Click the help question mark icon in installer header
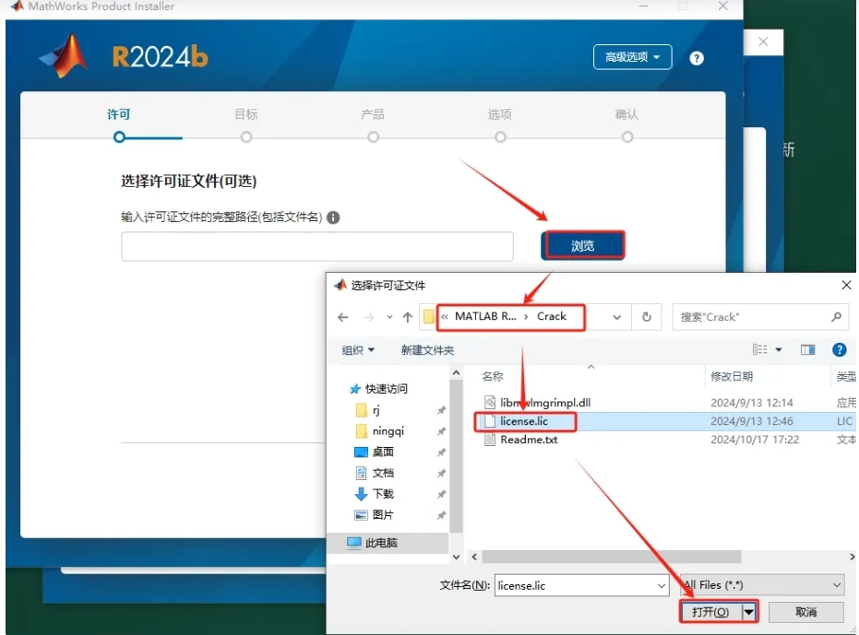This screenshot has width=859, height=635. (696, 58)
